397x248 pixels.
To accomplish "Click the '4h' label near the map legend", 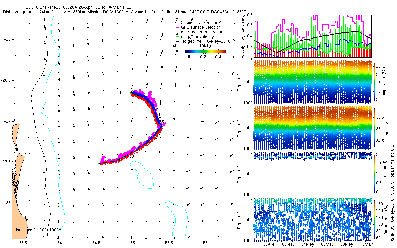I will [175, 46].
